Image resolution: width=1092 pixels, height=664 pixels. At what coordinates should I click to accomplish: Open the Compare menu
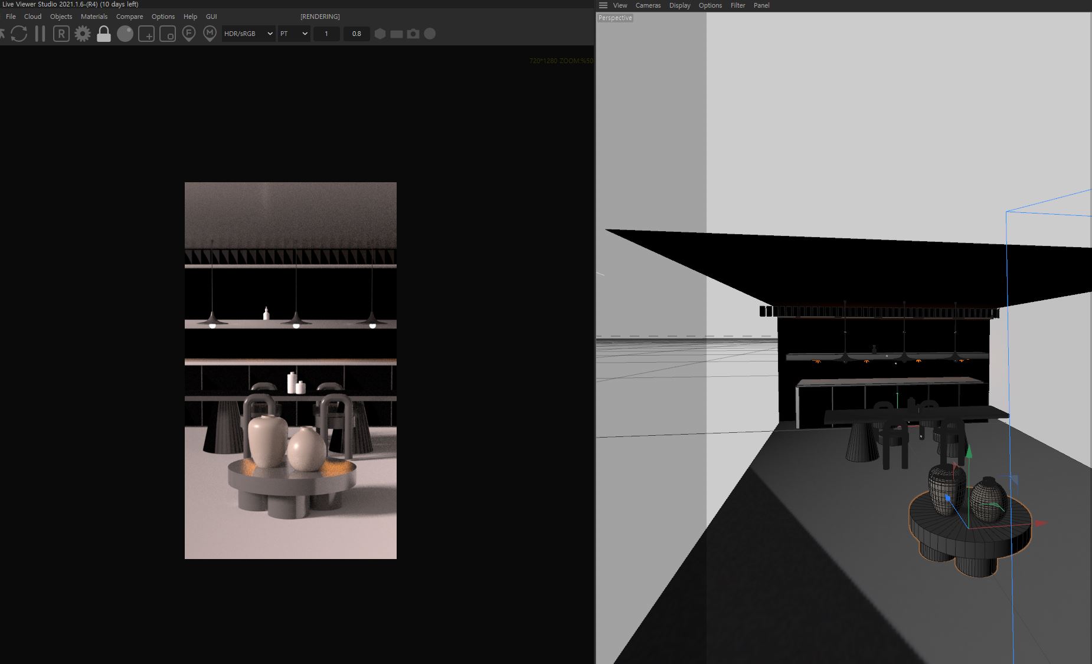pos(129,17)
